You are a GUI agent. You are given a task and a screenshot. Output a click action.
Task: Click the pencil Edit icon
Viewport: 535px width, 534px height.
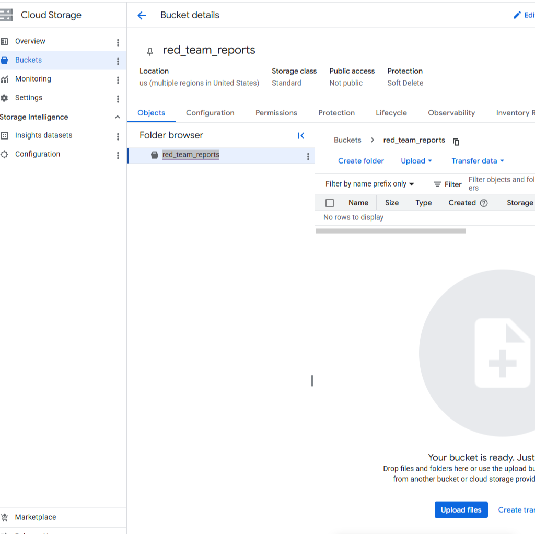click(517, 15)
